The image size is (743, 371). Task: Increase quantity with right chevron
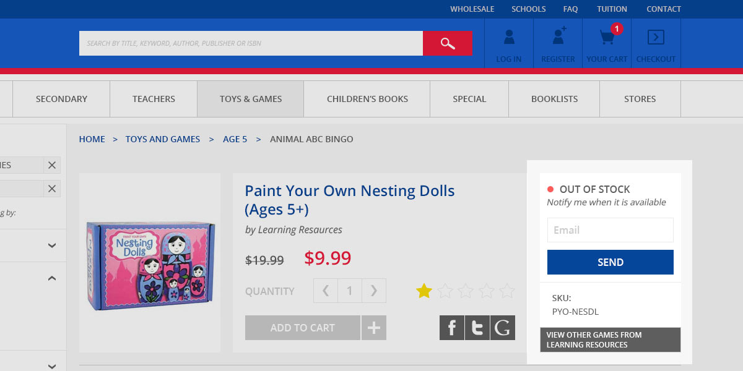(373, 291)
